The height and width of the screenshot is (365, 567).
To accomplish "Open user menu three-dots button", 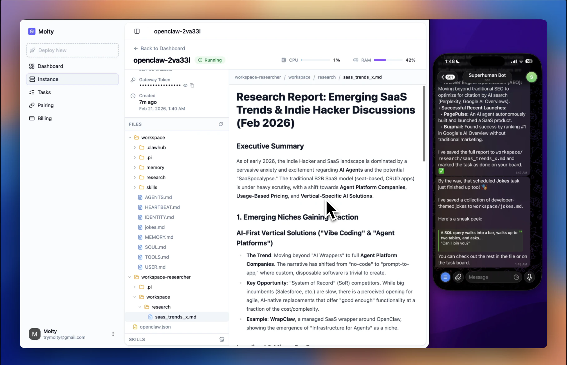I will click(113, 334).
